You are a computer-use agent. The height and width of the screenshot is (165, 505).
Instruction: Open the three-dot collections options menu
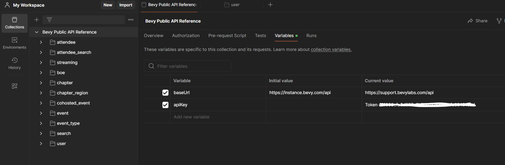pyautogui.click(x=131, y=20)
